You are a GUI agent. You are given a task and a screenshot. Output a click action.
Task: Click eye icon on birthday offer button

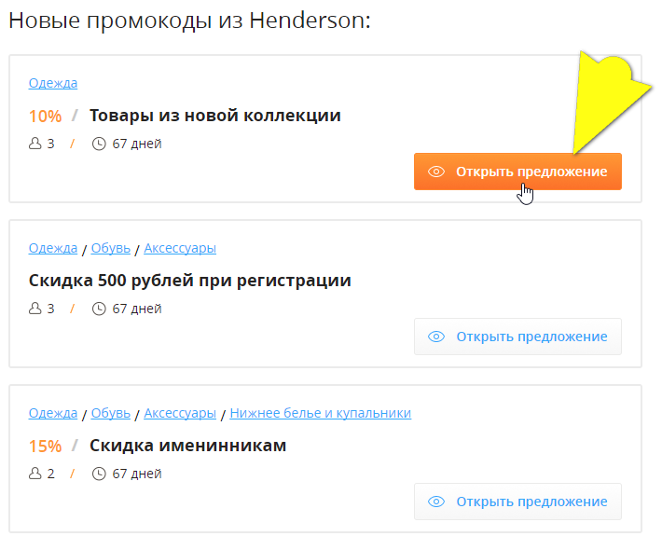pos(436,502)
